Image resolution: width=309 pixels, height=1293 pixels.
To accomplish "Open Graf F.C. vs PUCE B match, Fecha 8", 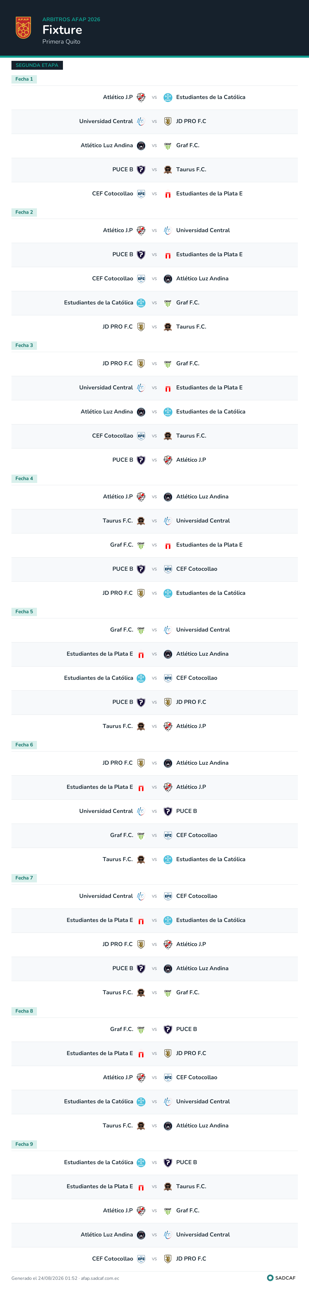I will pos(154,1030).
